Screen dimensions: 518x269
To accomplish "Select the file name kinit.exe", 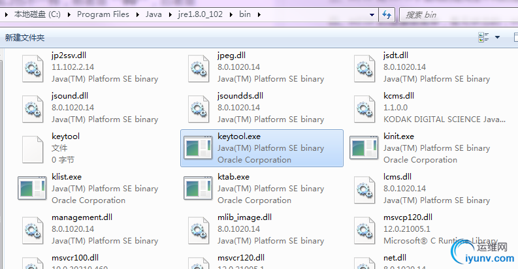I will [x=398, y=136].
